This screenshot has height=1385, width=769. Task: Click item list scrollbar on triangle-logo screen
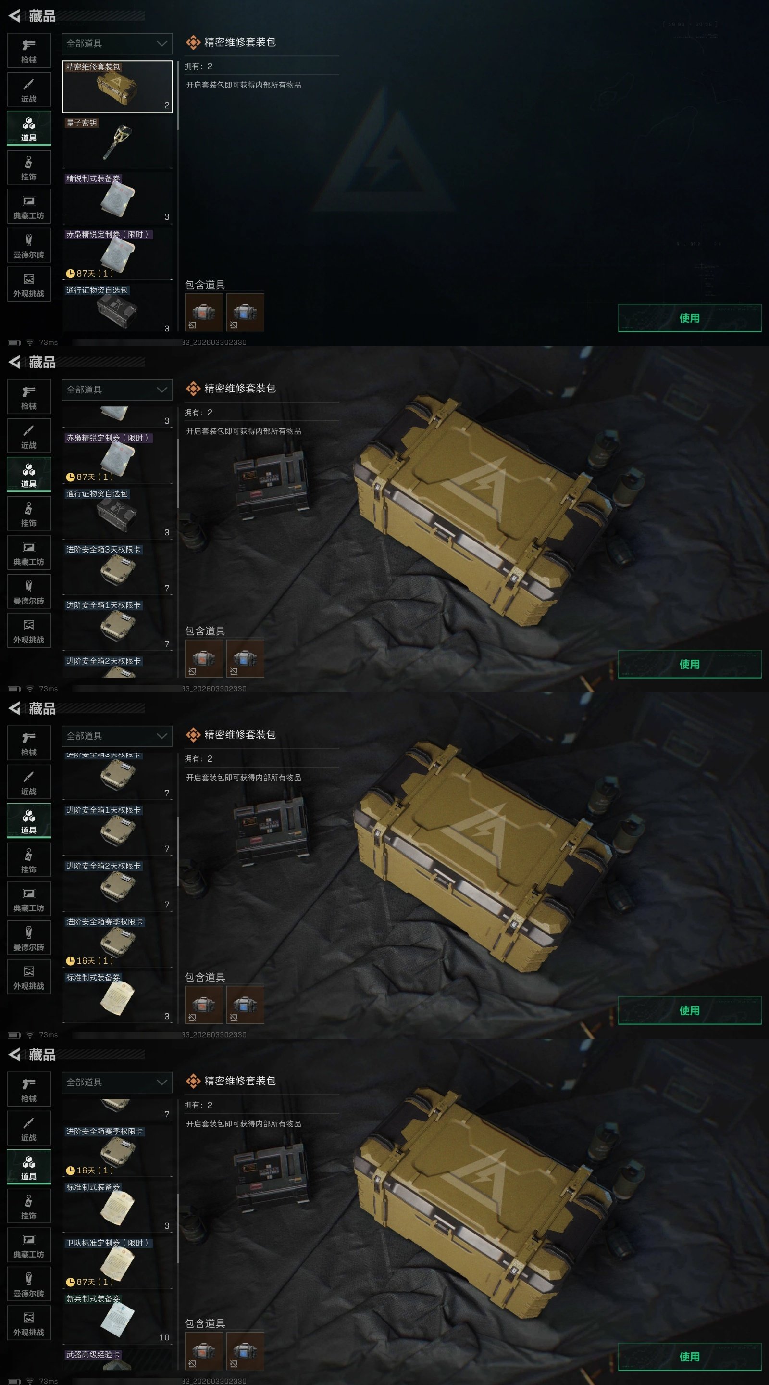click(x=177, y=95)
